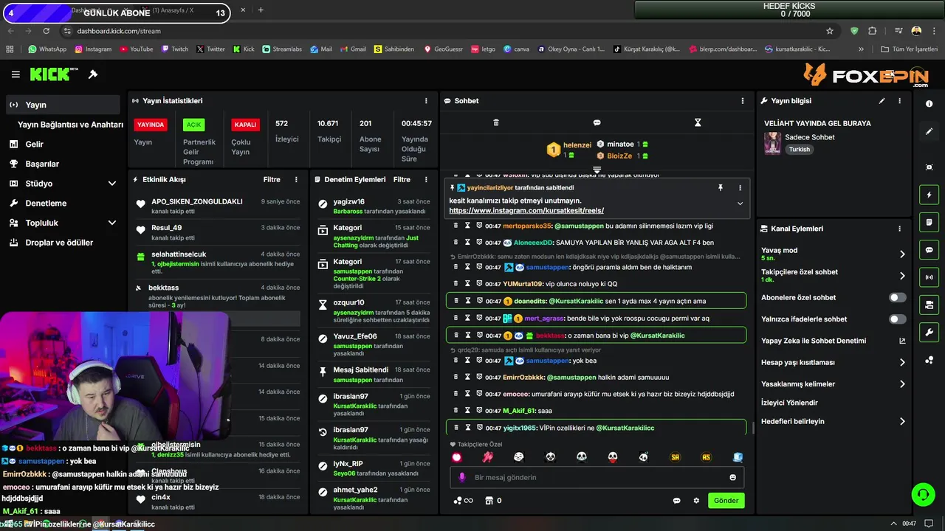The height and width of the screenshot is (531, 945).
Task: Expand the pinned message chevron
Action: (x=740, y=204)
